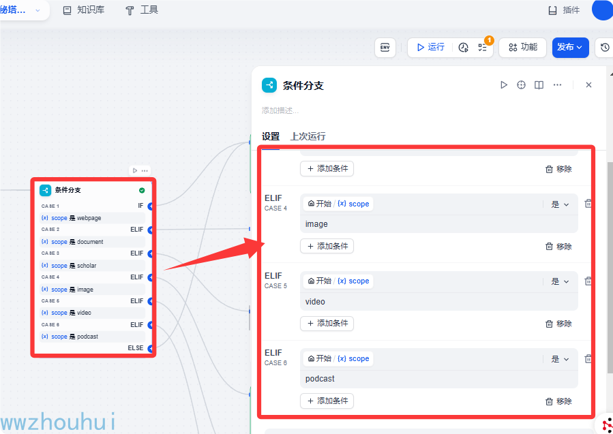Select node row scope 是 image

click(x=92, y=290)
